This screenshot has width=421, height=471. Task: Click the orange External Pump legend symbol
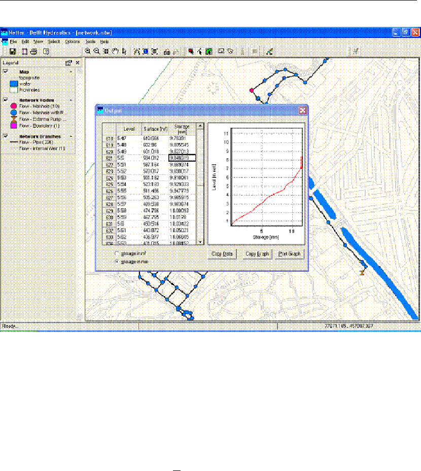coord(14,119)
